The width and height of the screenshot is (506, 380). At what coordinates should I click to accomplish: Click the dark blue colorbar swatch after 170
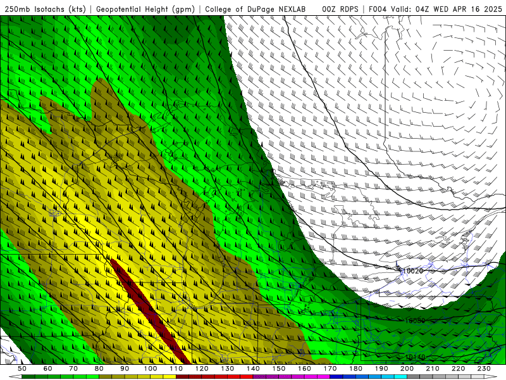point(336,377)
